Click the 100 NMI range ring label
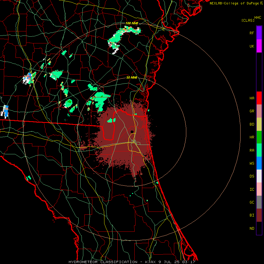 point(132,23)
